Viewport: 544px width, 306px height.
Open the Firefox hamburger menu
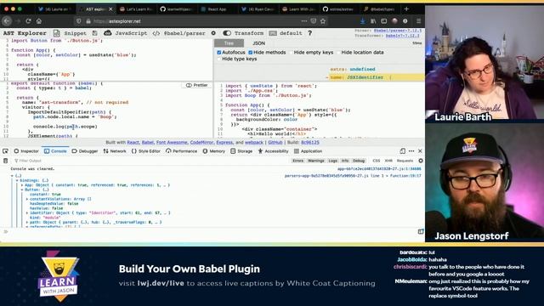tap(419, 21)
